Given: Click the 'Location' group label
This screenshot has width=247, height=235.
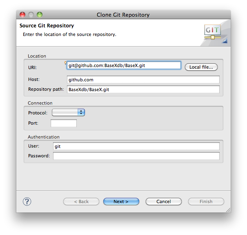Looking at the screenshot, I should (37, 56).
